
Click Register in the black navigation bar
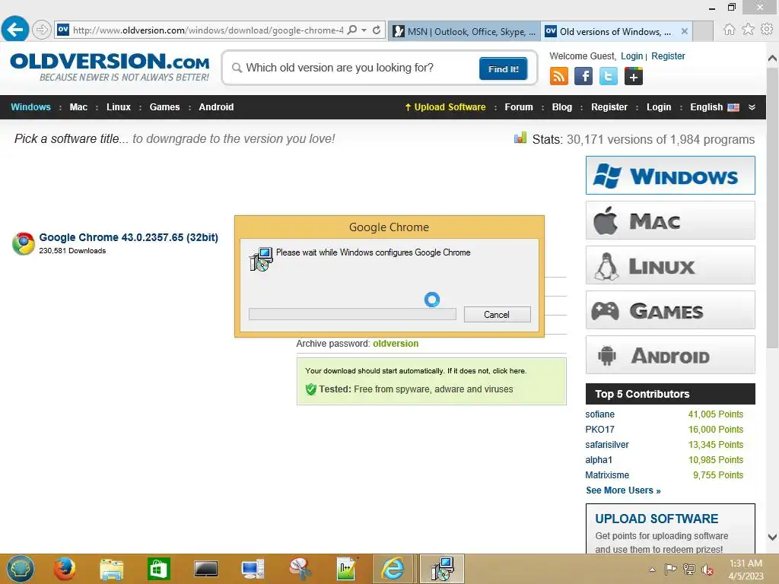tap(609, 107)
